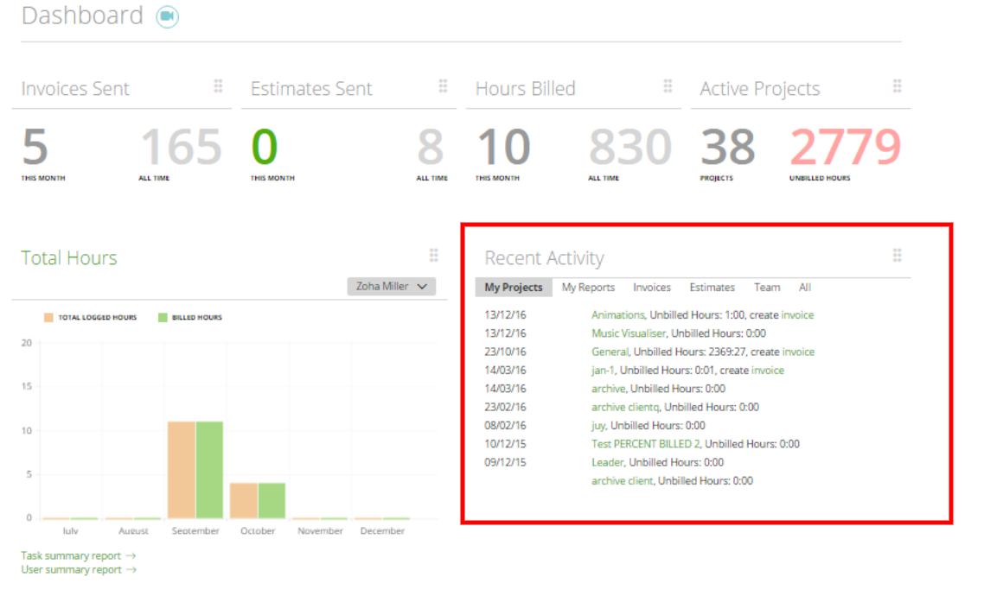The height and width of the screenshot is (615, 1003).
Task: Open the Zoha Miller user dropdown
Action: pyautogui.click(x=392, y=287)
